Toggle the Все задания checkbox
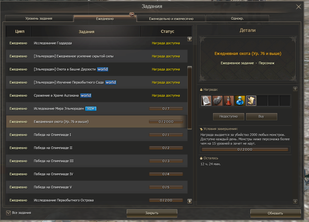This screenshot has width=309, height=222. [x=8, y=213]
